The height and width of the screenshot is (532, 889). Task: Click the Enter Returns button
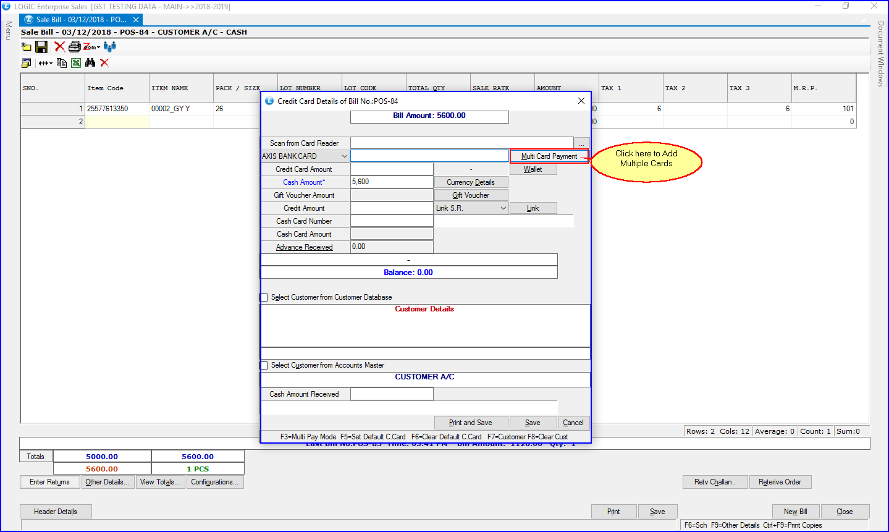point(50,482)
